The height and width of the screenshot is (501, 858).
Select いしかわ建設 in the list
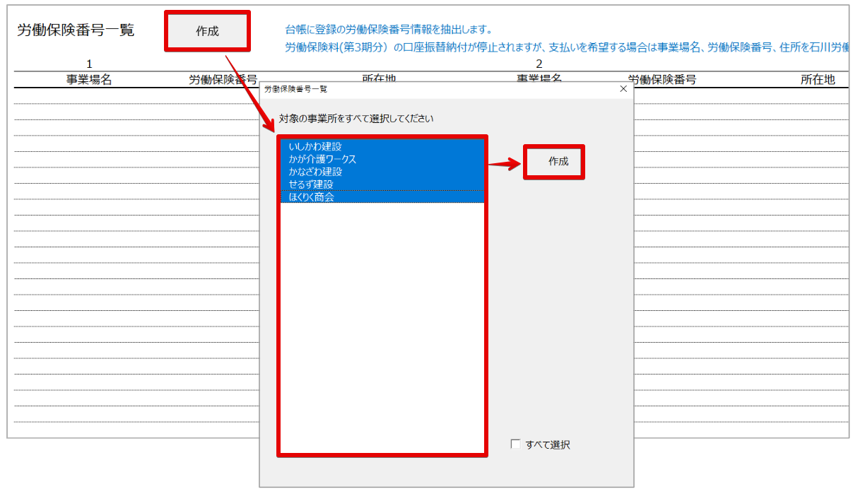[382, 146]
